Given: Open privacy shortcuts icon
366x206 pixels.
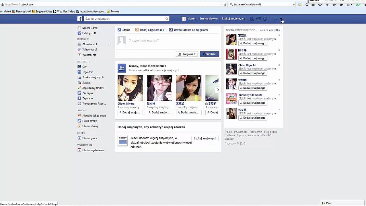Looking at the screenshot, I should click(275, 19).
